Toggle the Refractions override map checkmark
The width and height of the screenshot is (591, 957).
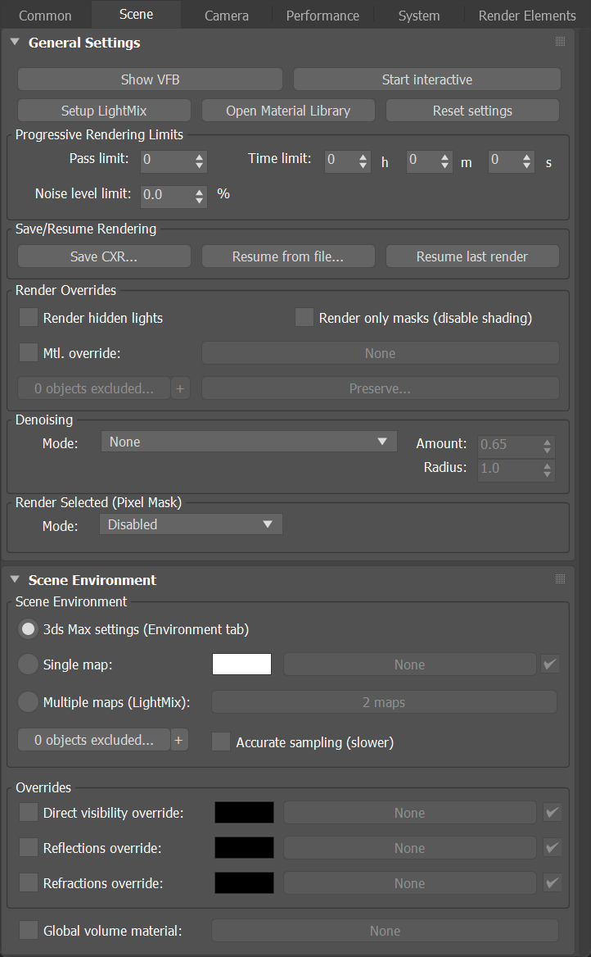[552, 882]
